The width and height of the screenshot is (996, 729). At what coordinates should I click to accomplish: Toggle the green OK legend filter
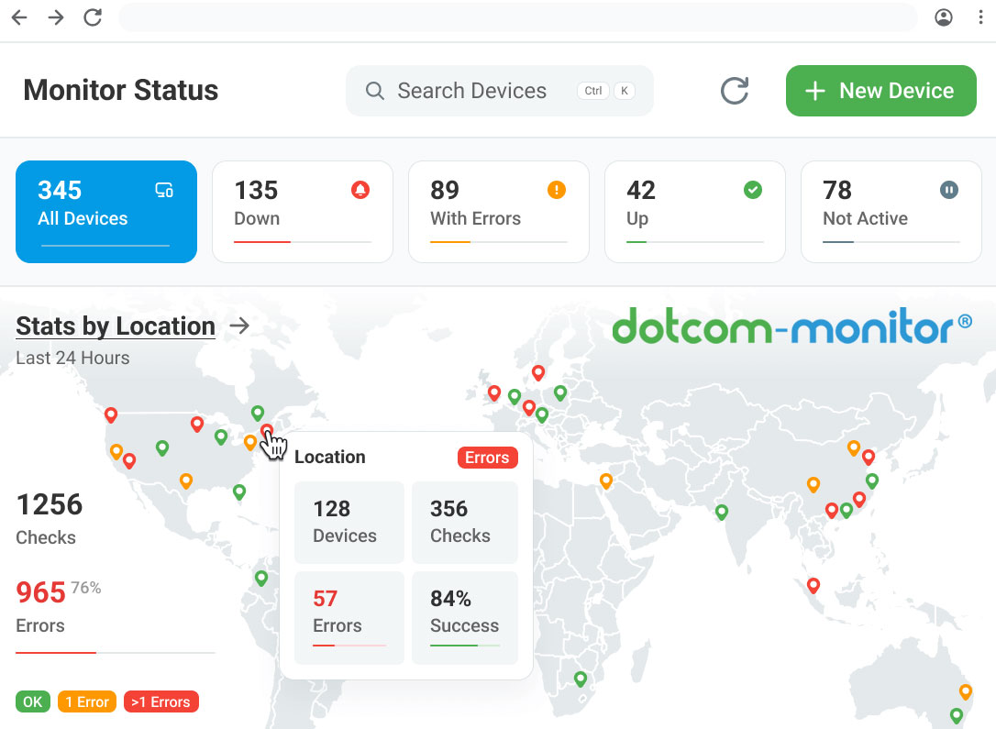32,702
